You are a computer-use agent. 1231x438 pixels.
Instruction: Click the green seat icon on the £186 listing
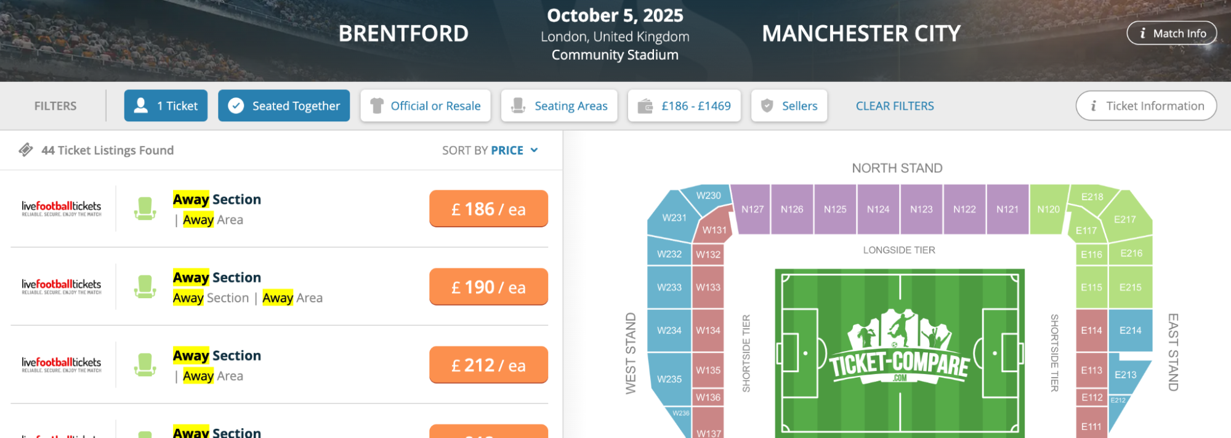[143, 208]
